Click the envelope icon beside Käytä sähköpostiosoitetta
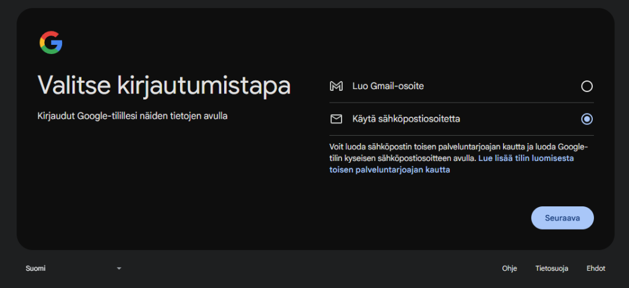Screen dimensions: 629x288 pyautogui.click(x=336, y=119)
